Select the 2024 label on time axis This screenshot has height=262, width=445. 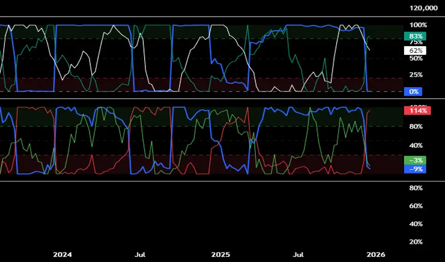(63, 255)
